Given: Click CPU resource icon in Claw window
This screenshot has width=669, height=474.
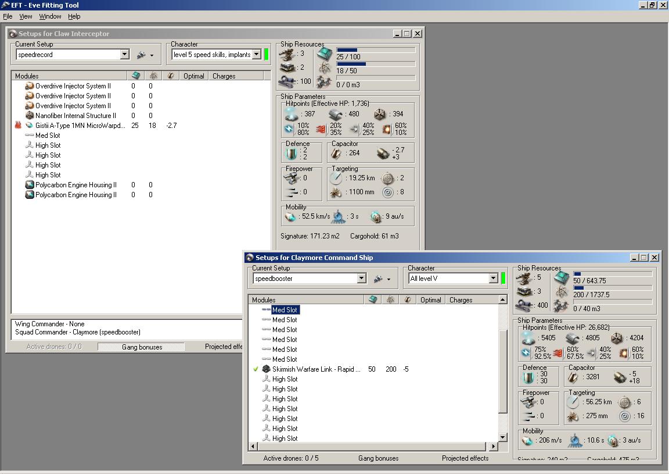Looking at the screenshot, I should pyautogui.click(x=325, y=54).
